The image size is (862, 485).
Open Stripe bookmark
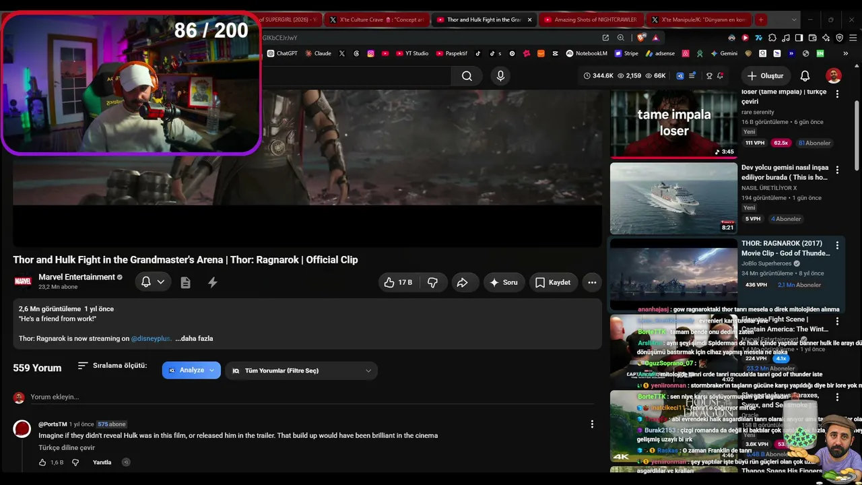pyautogui.click(x=626, y=53)
